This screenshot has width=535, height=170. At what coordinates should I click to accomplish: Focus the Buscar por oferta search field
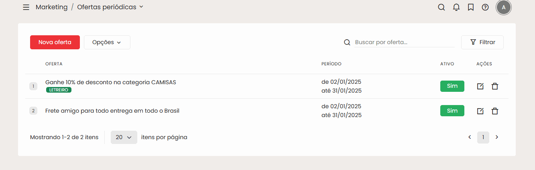(404, 42)
